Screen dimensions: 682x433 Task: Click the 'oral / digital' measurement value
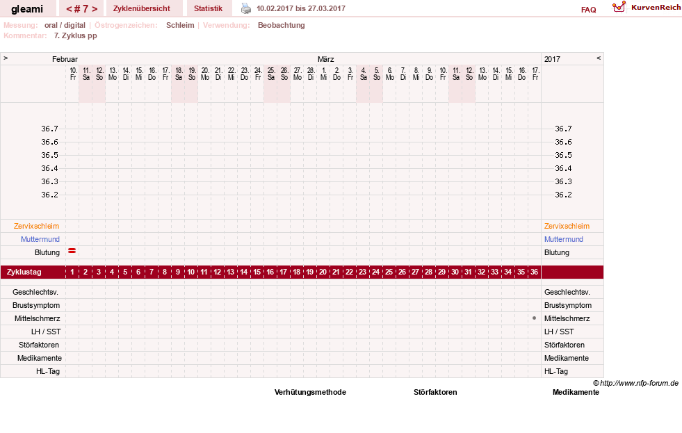[x=65, y=25]
